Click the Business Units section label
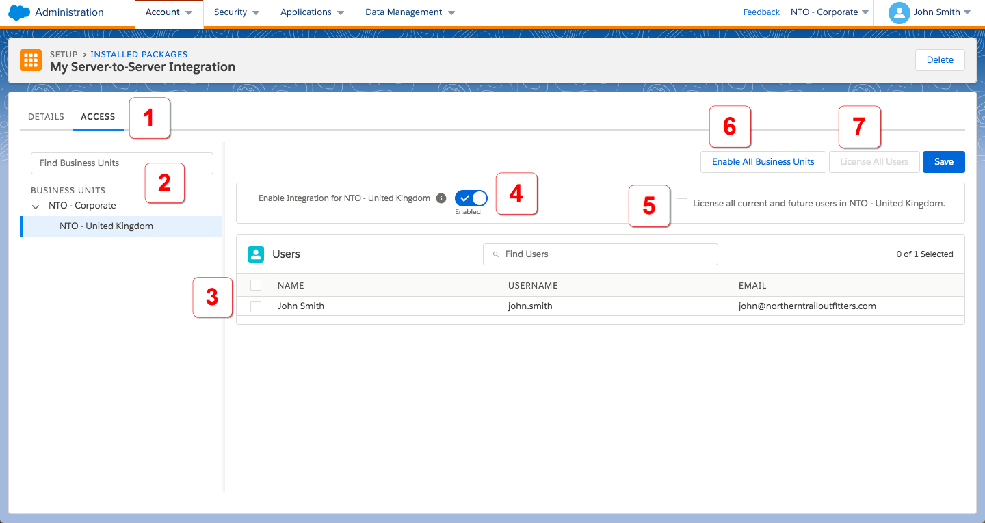 (x=68, y=191)
